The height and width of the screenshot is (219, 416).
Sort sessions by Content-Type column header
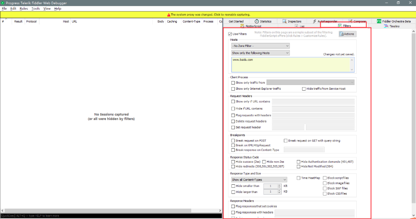pyautogui.click(x=191, y=22)
